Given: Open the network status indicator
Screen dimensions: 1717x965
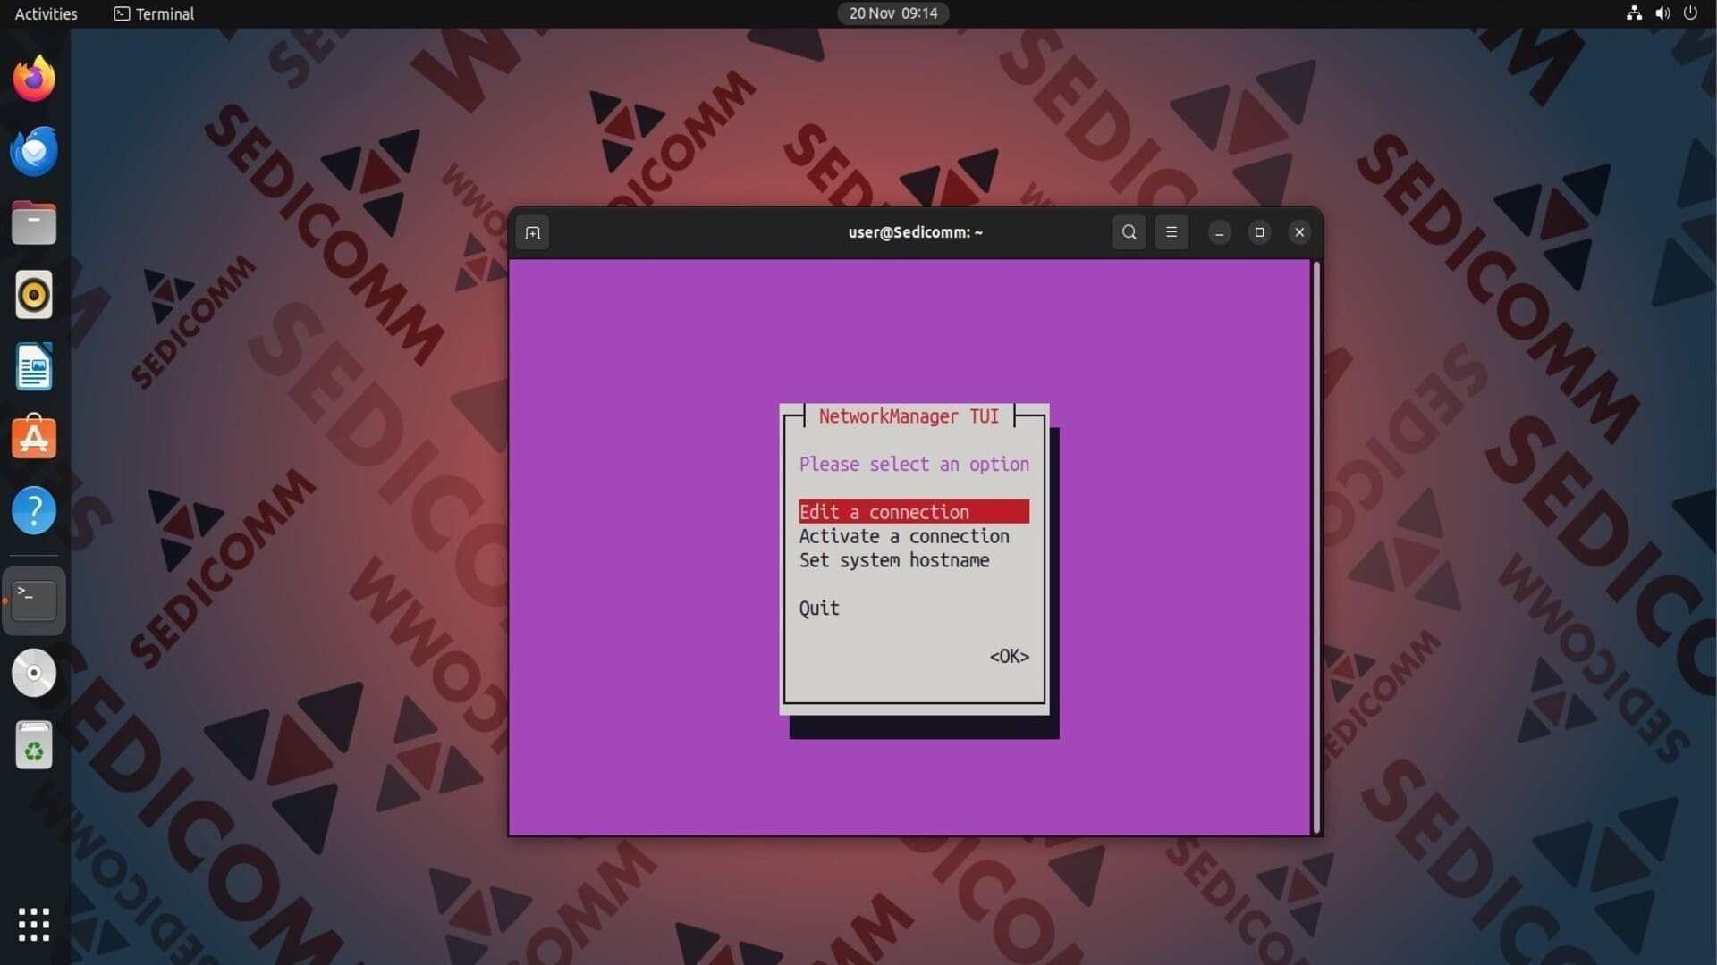Looking at the screenshot, I should pyautogui.click(x=1634, y=13).
